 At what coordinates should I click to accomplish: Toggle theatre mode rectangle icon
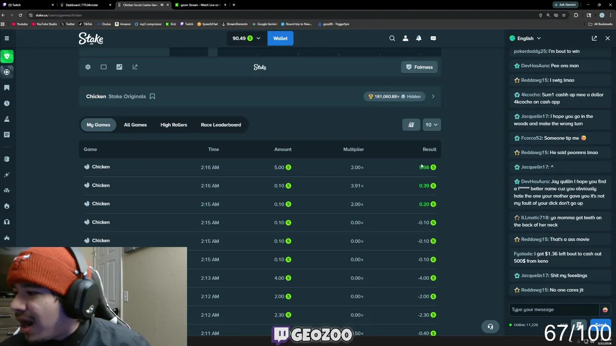pos(103,67)
